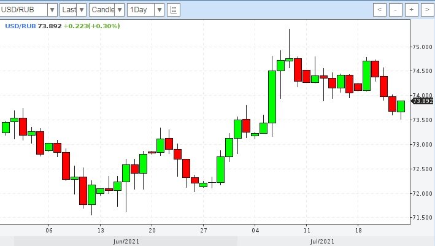Click the 74.500 price axis label
The width and height of the screenshot is (435, 246).
[x=422, y=71]
